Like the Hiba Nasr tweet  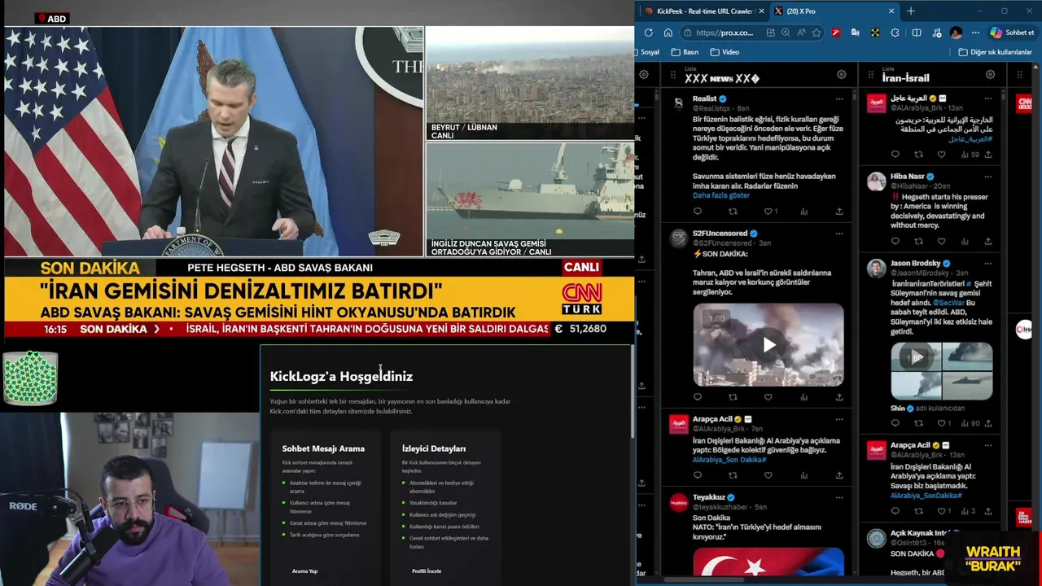click(942, 242)
